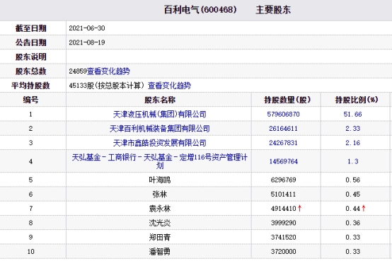This screenshot has width=392, height=261.
Task: Click share count 26164611
Action: coord(283,129)
